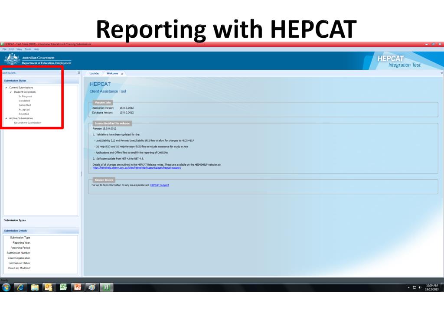Select the Welcome tab
The width and height of the screenshot is (444, 333).
click(x=112, y=73)
